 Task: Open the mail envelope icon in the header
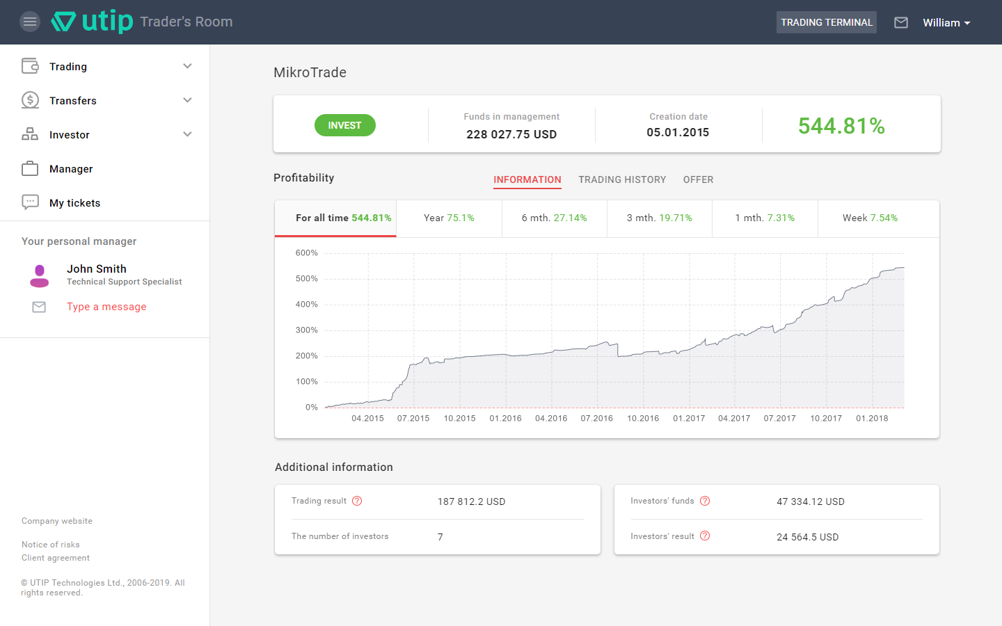(901, 22)
